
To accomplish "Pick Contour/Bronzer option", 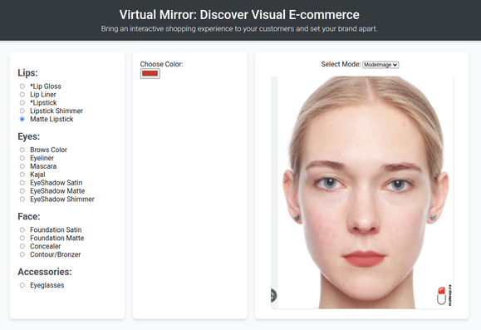I will click(x=22, y=254).
